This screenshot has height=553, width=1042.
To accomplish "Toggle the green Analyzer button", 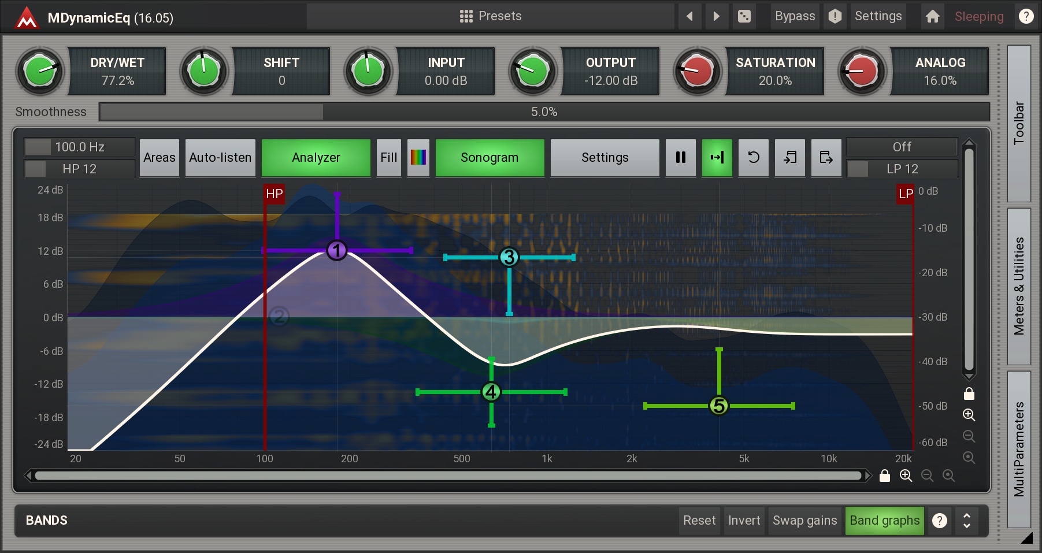I will 316,157.
